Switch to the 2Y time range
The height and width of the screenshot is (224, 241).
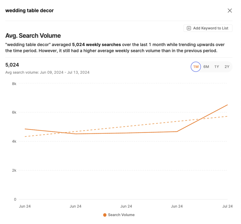pyautogui.click(x=227, y=67)
